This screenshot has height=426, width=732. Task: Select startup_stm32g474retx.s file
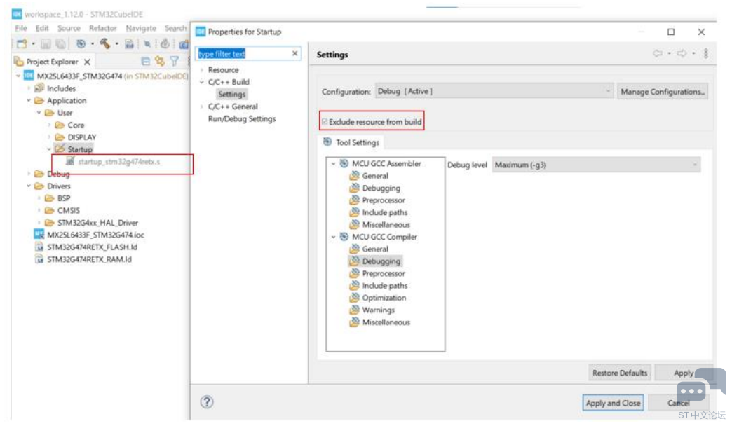point(118,161)
